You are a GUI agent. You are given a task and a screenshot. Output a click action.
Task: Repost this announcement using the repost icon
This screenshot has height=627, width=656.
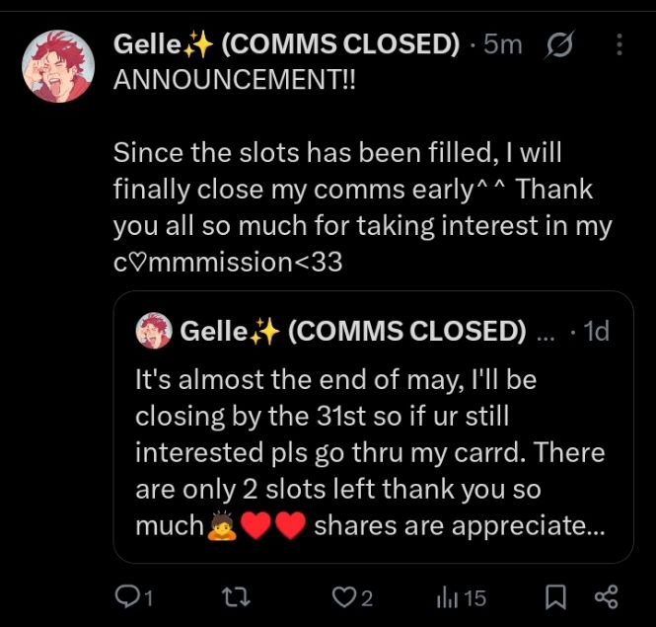point(234,596)
